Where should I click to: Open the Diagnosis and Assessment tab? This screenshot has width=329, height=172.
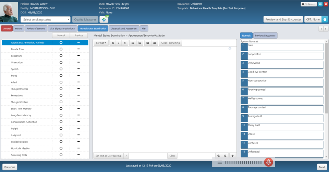(x=124, y=28)
